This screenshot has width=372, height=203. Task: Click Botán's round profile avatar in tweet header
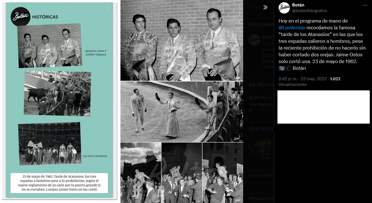[284, 8]
